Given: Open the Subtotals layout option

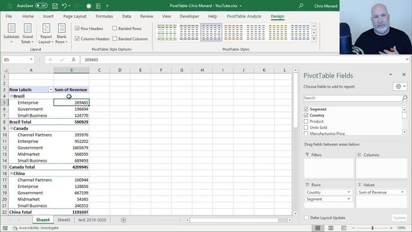Looking at the screenshot, I should pos(12,33).
